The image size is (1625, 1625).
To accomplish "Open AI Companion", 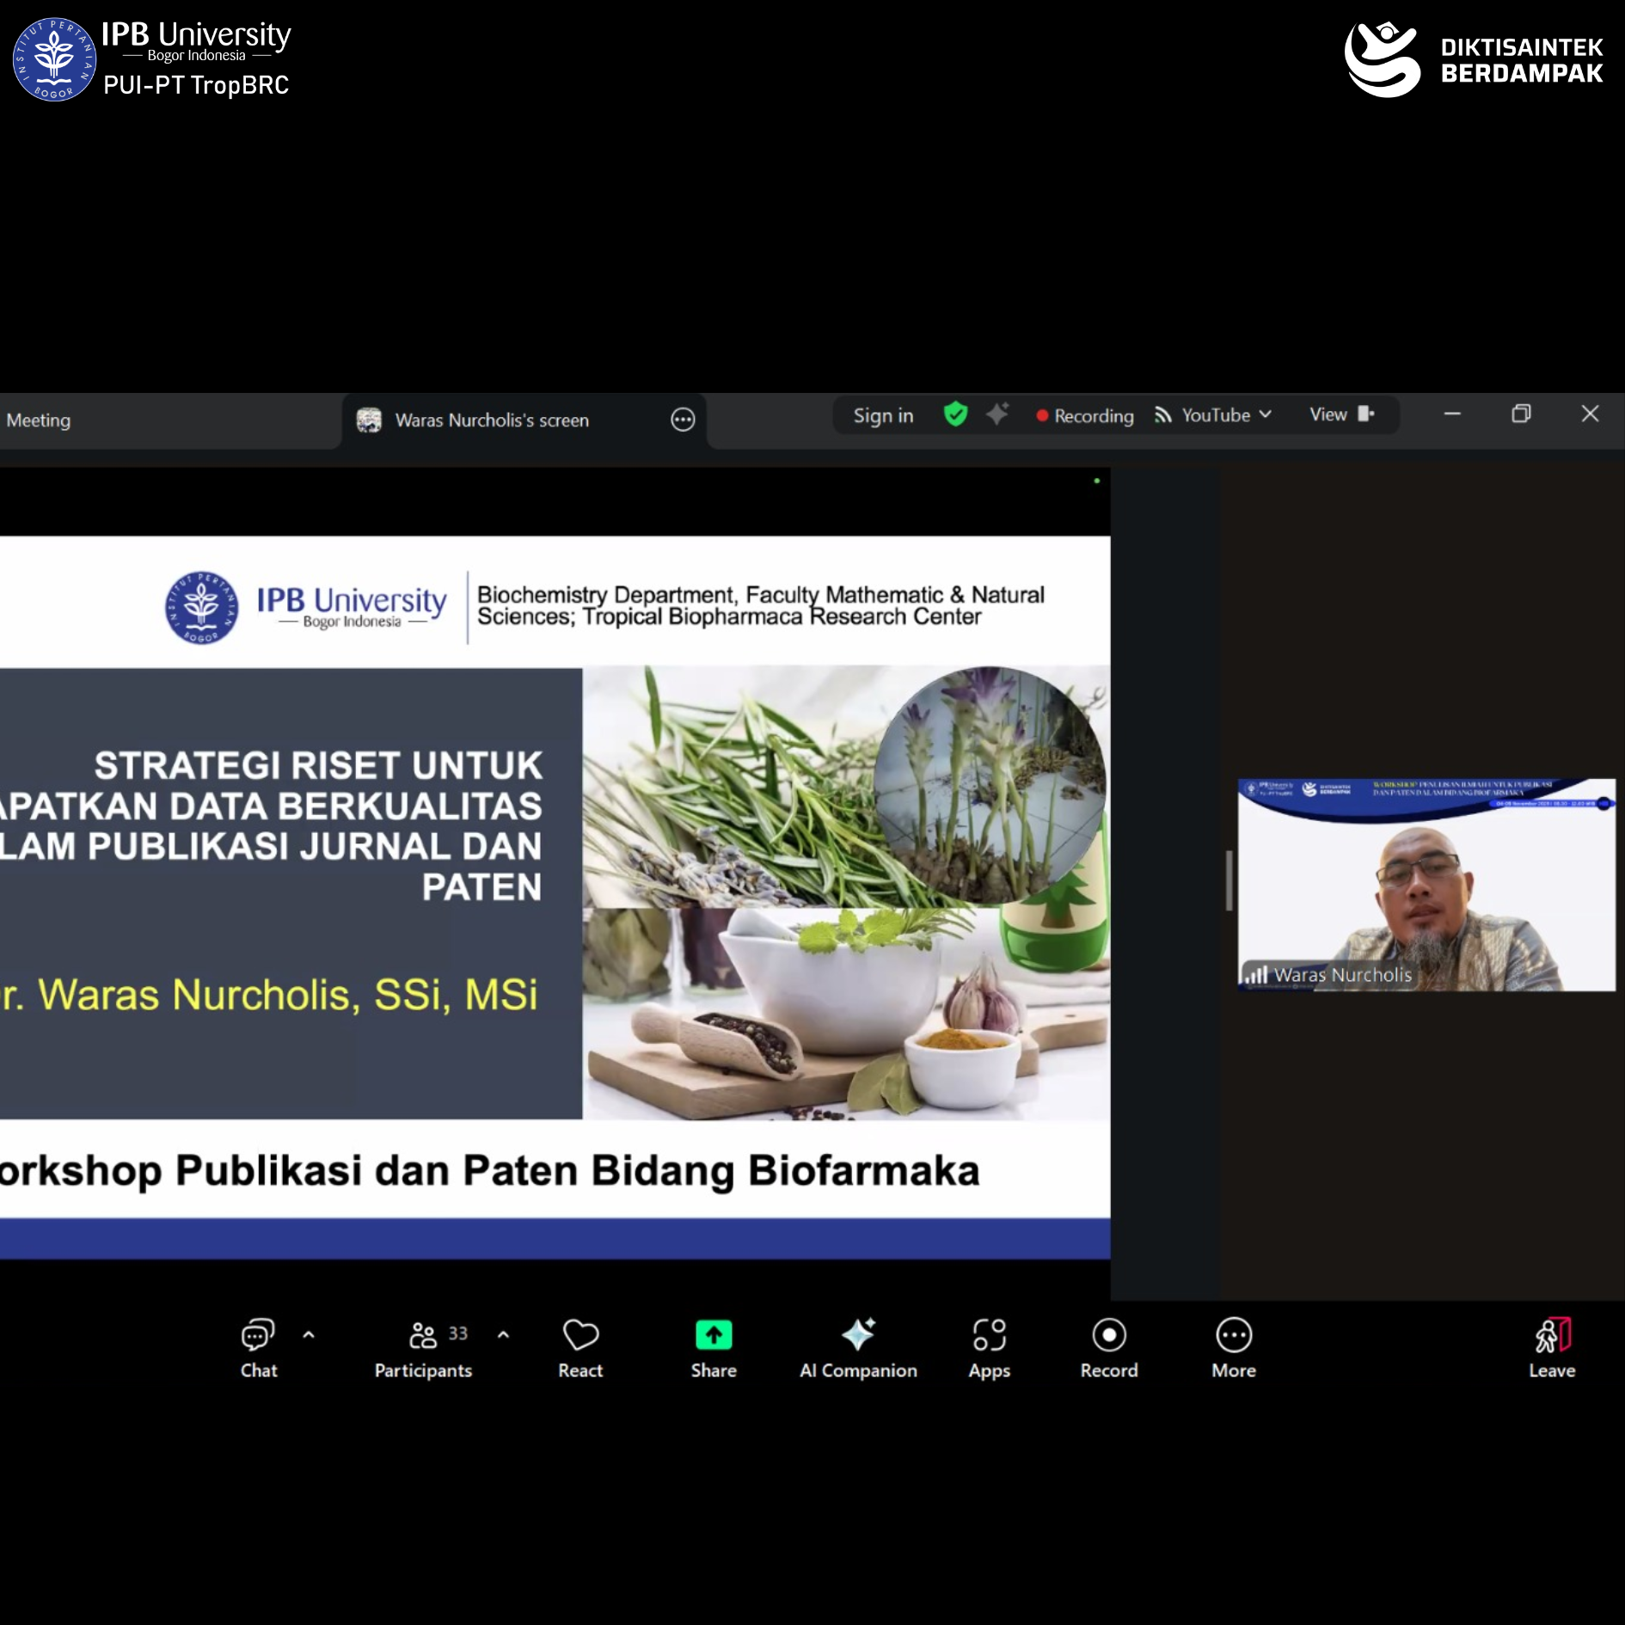I will 857,1347.
